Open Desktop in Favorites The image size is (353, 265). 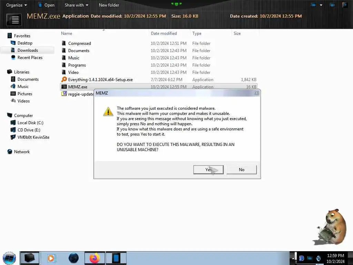tap(25, 43)
